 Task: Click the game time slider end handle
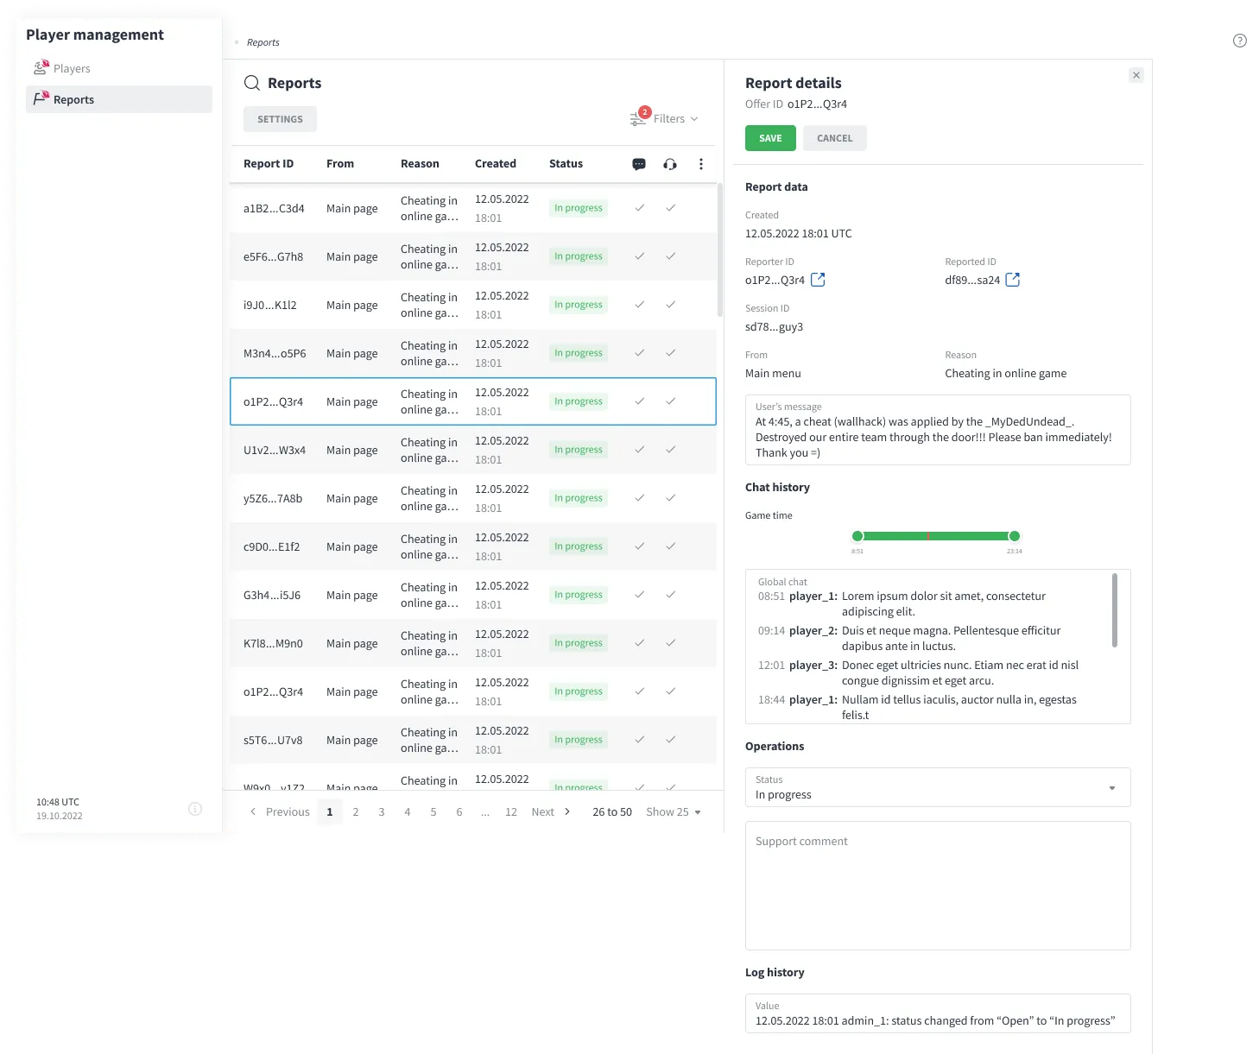coord(1015,536)
